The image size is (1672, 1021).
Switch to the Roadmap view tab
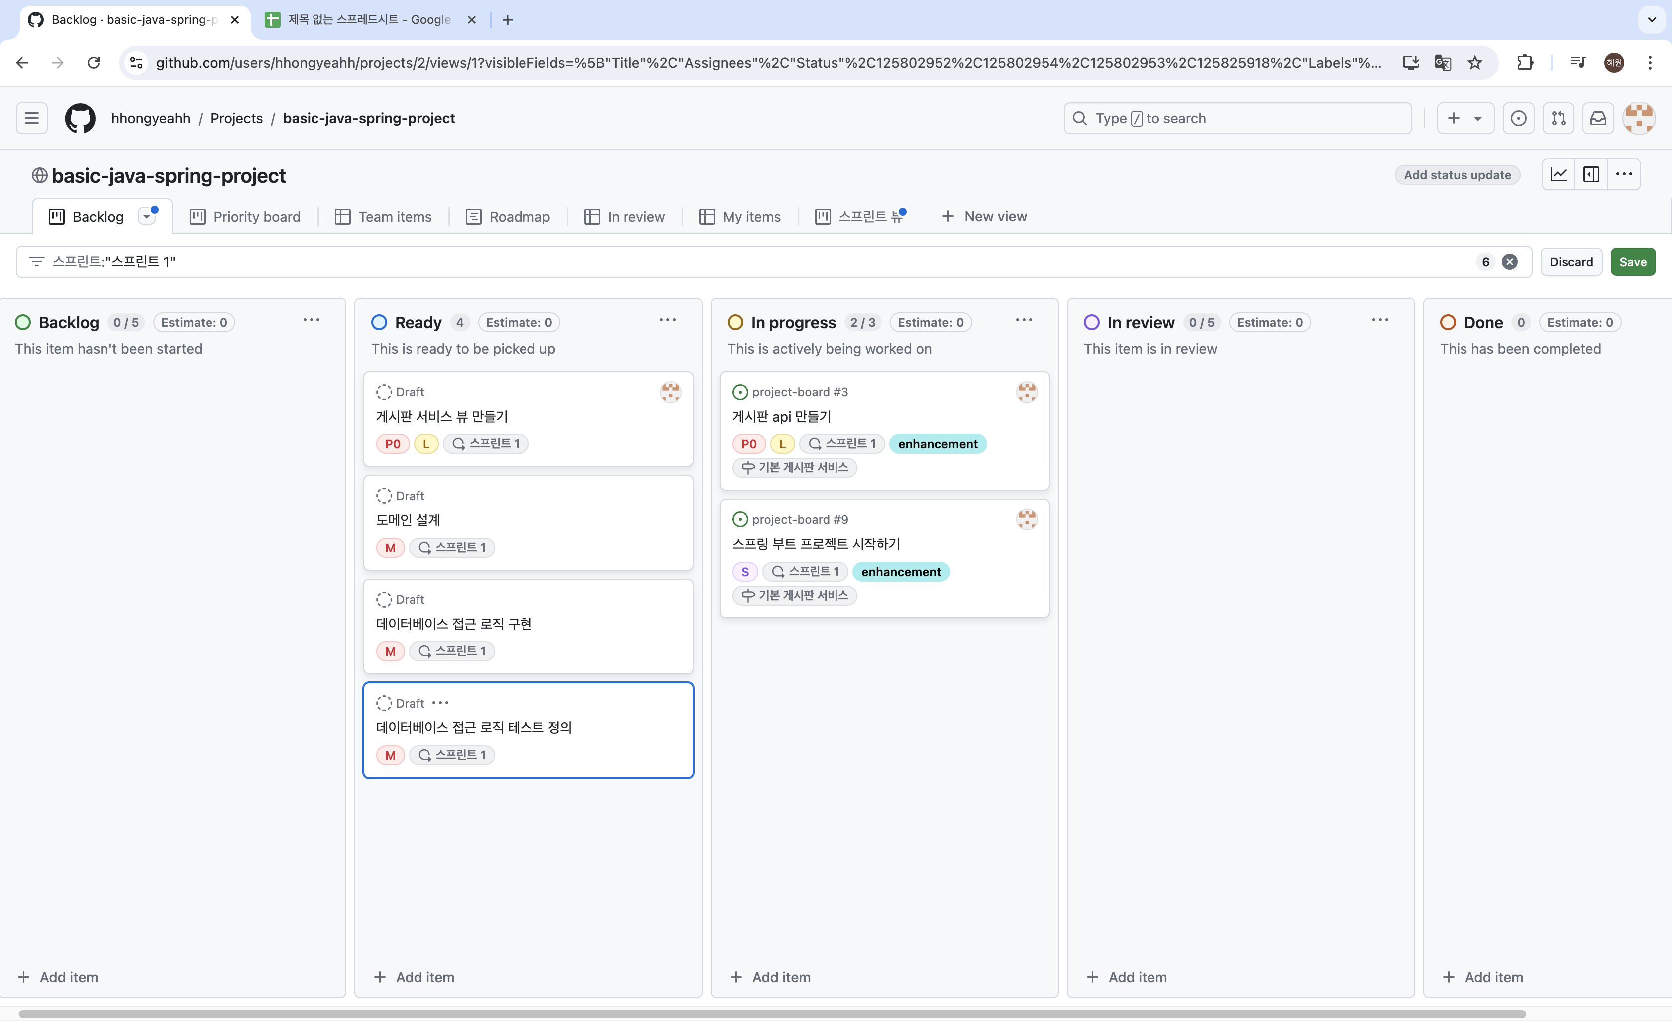click(x=508, y=217)
